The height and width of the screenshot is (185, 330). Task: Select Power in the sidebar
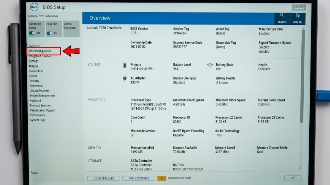pyautogui.click(x=33, y=76)
